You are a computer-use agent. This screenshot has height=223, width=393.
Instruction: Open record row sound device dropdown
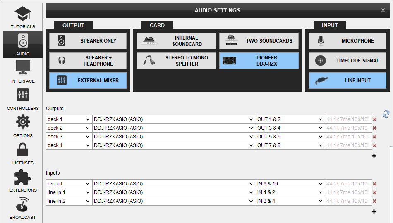point(174,184)
